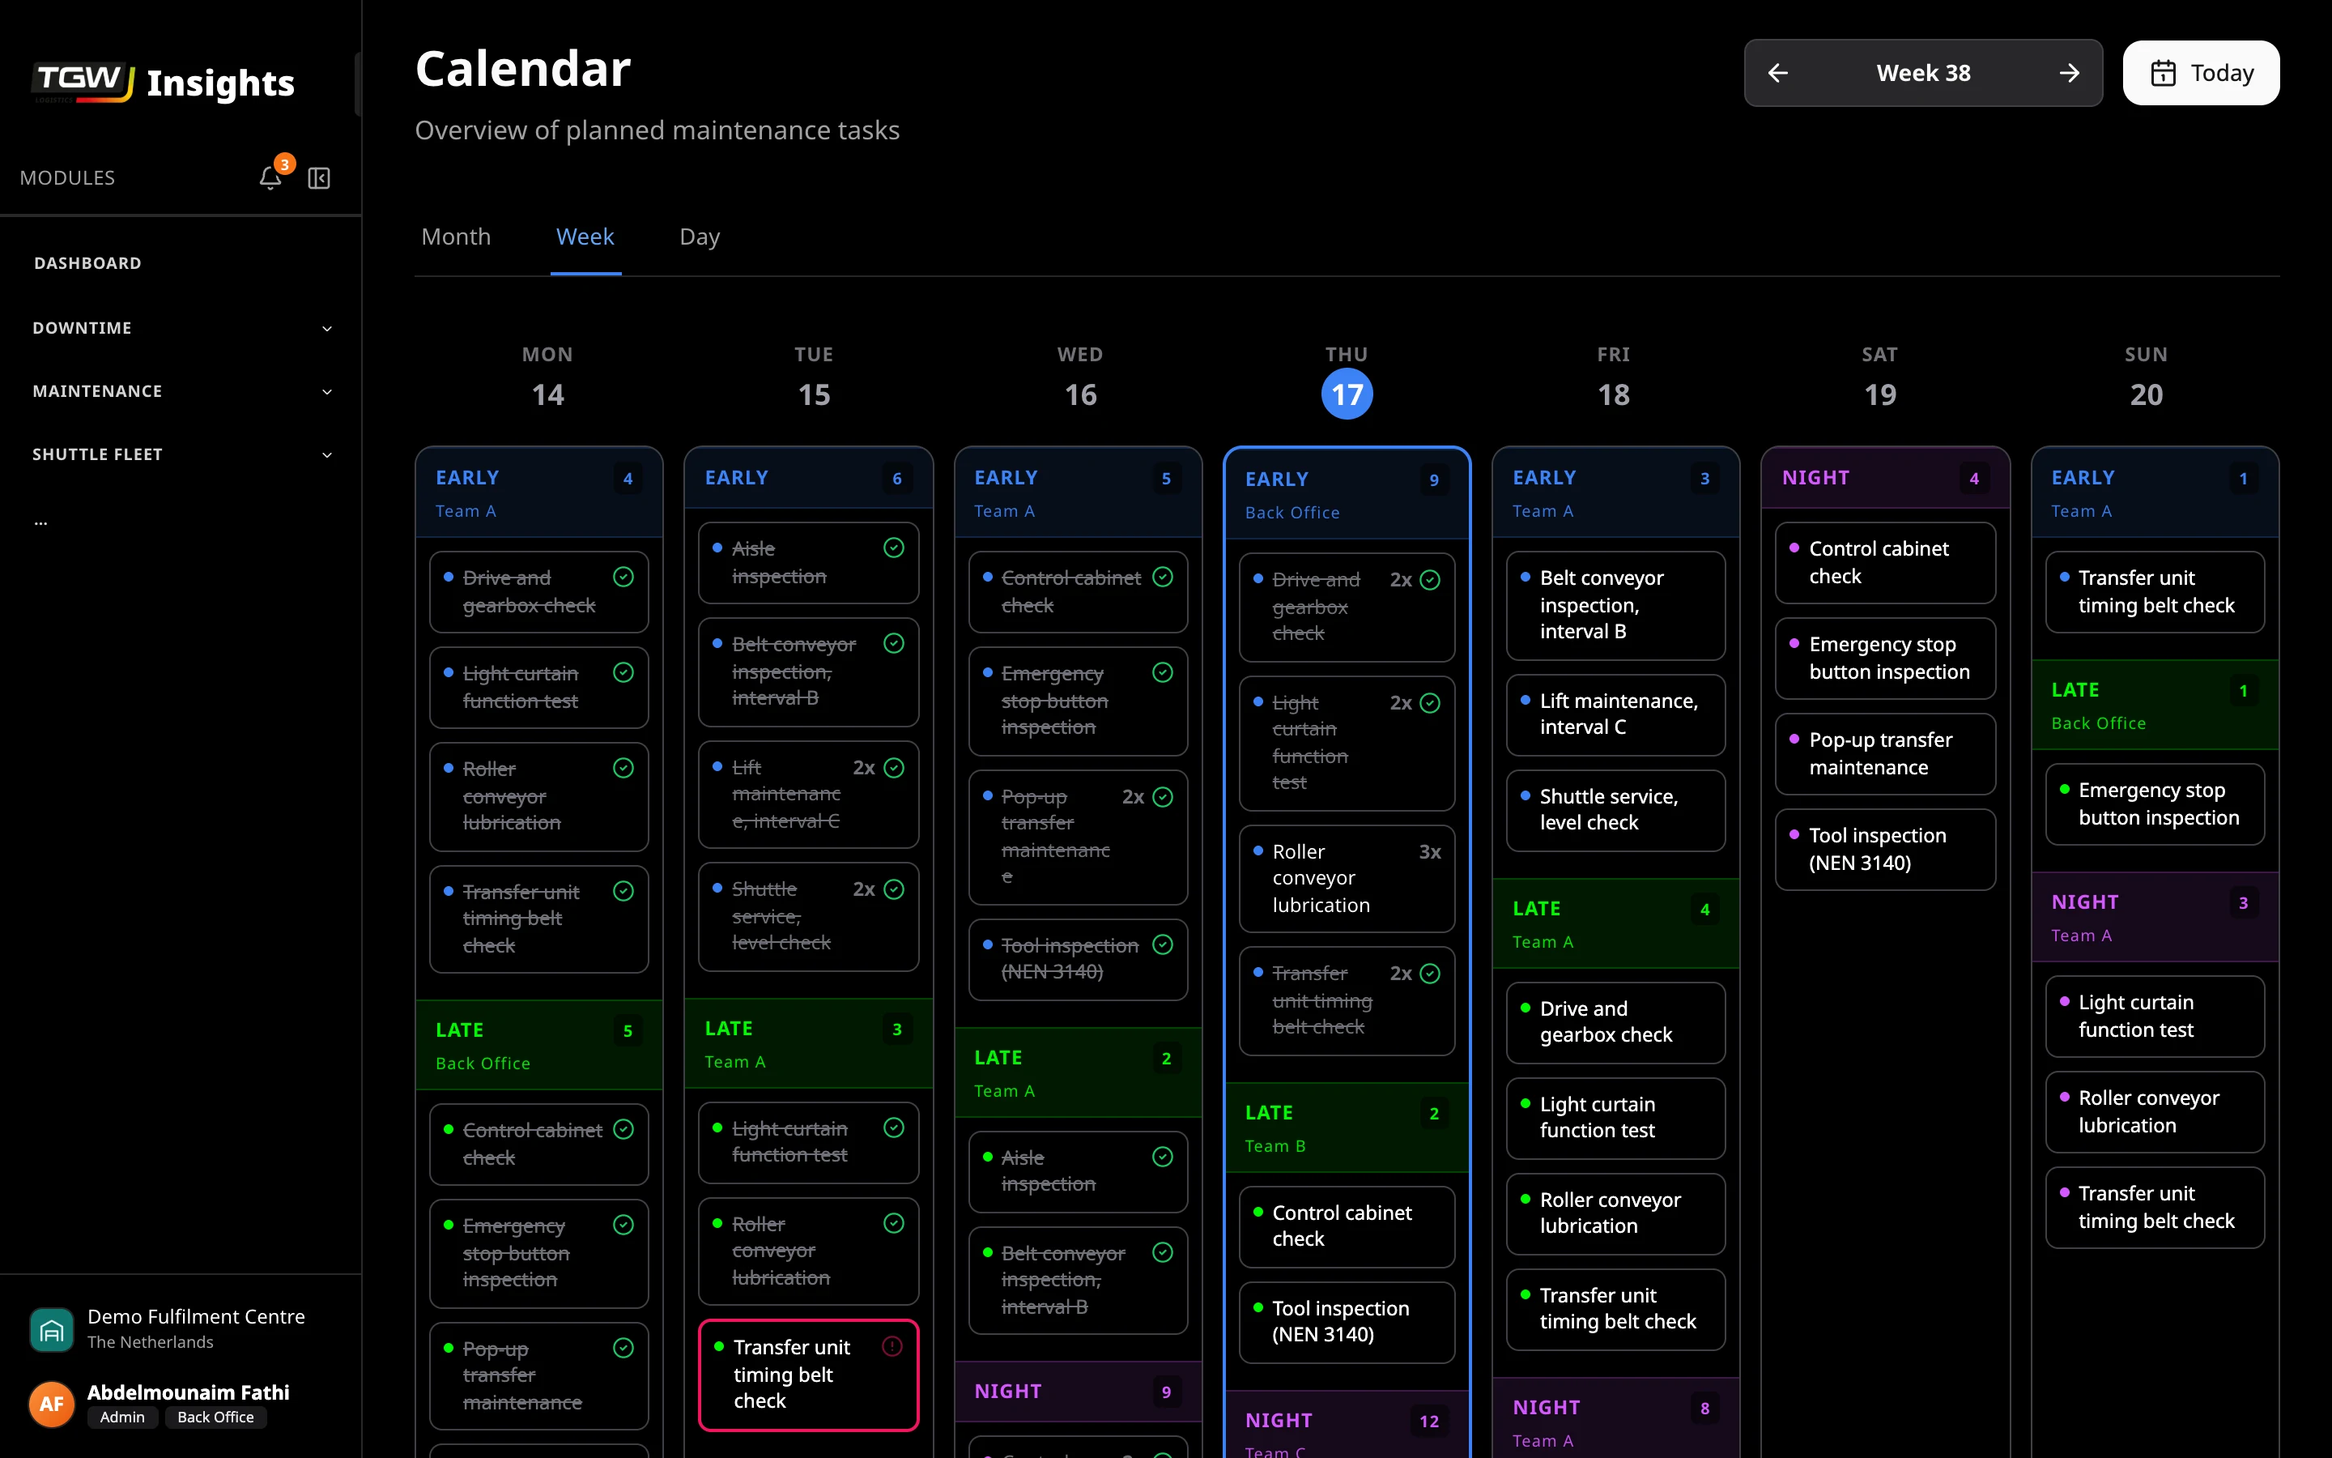Go to next week arrow
The height and width of the screenshot is (1458, 2332).
[2069, 73]
